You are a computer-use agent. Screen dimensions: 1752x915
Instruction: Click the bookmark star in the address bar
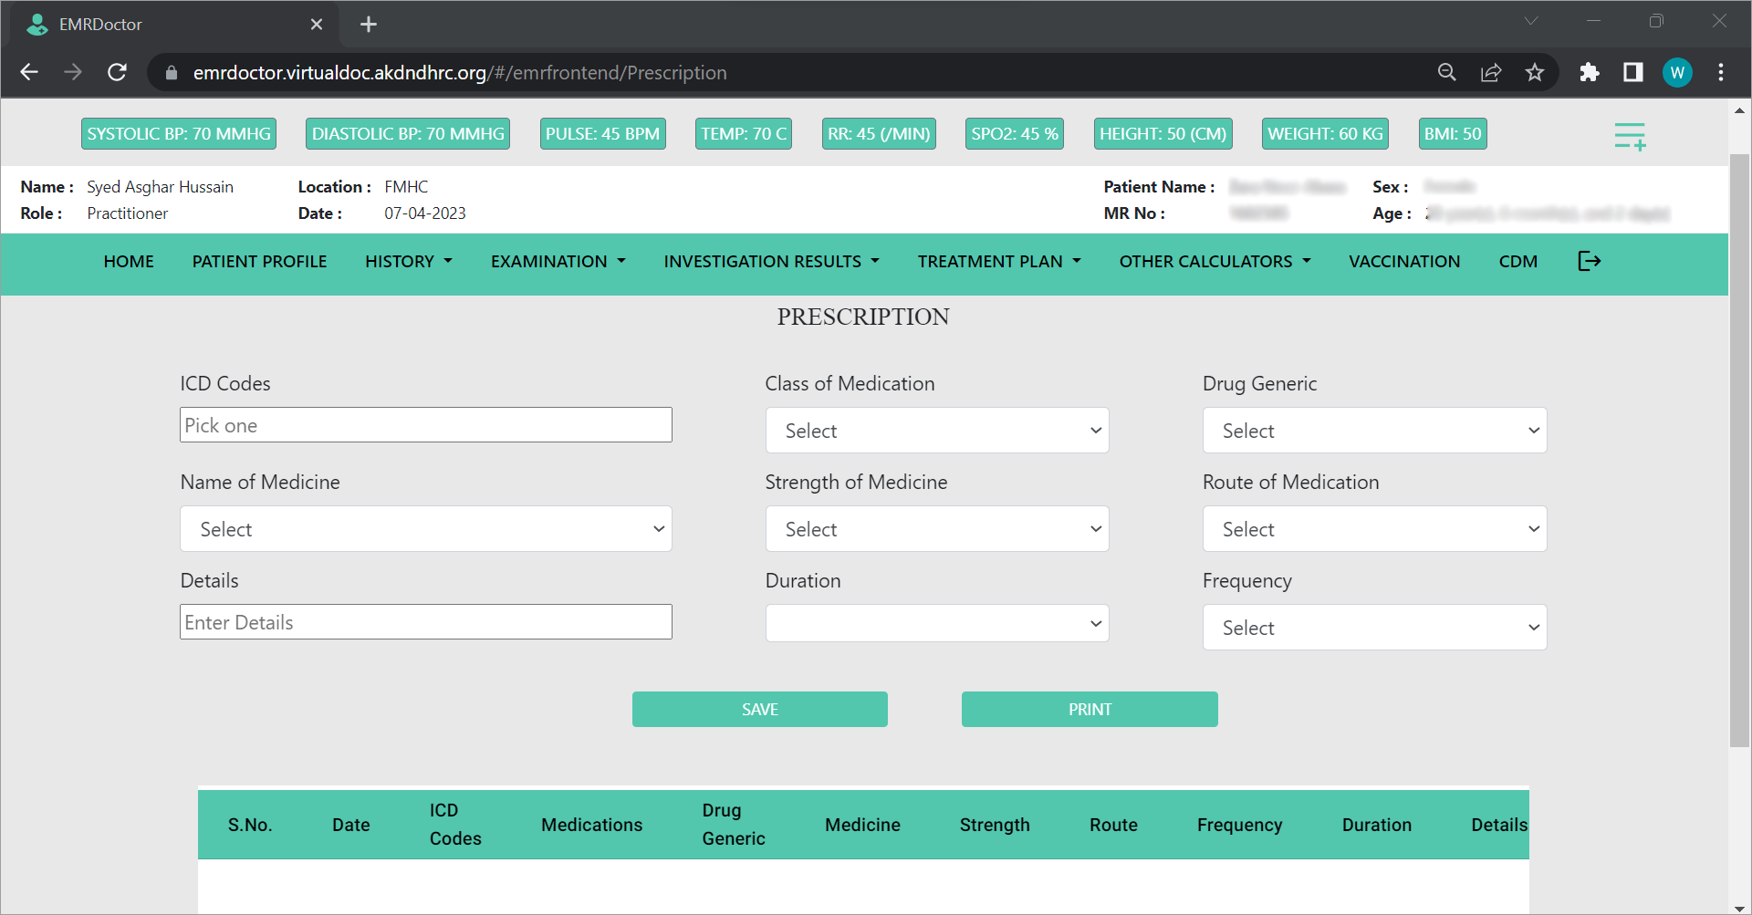[x=1535, y=72]
